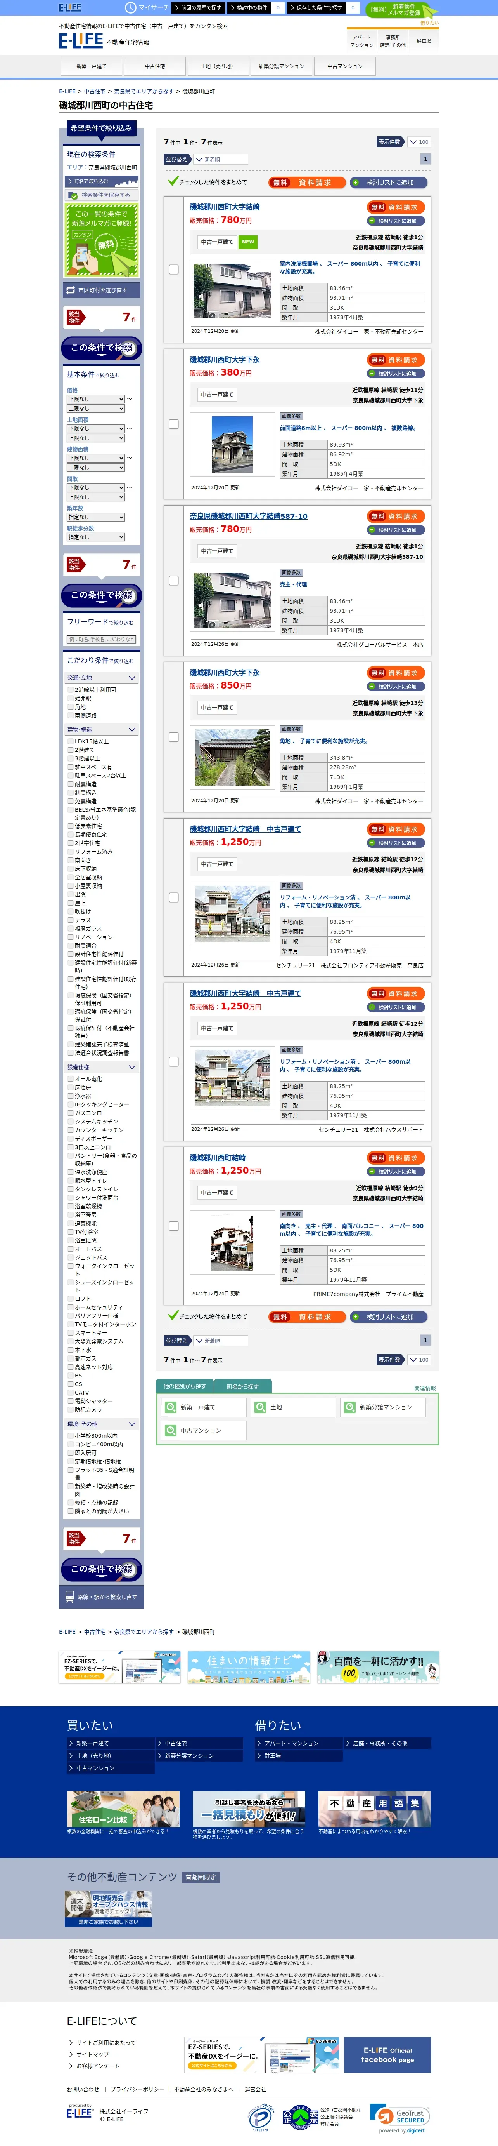Open the 建物面積 lower limit dropdown
Image resolution: width=498 pixels, height=2146 pixels.
pos(96,458)
